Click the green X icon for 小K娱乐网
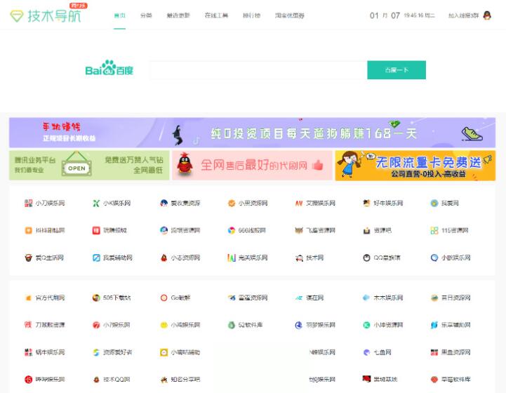Screen dimensions: 506x393 pos(96,204)
